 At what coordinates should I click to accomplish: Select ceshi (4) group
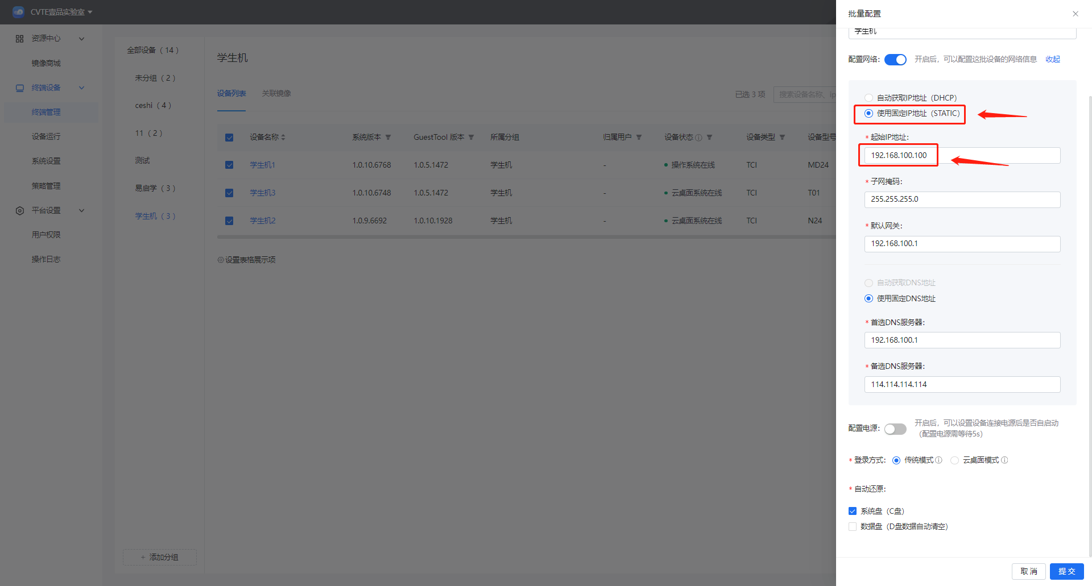click(153, 105)
